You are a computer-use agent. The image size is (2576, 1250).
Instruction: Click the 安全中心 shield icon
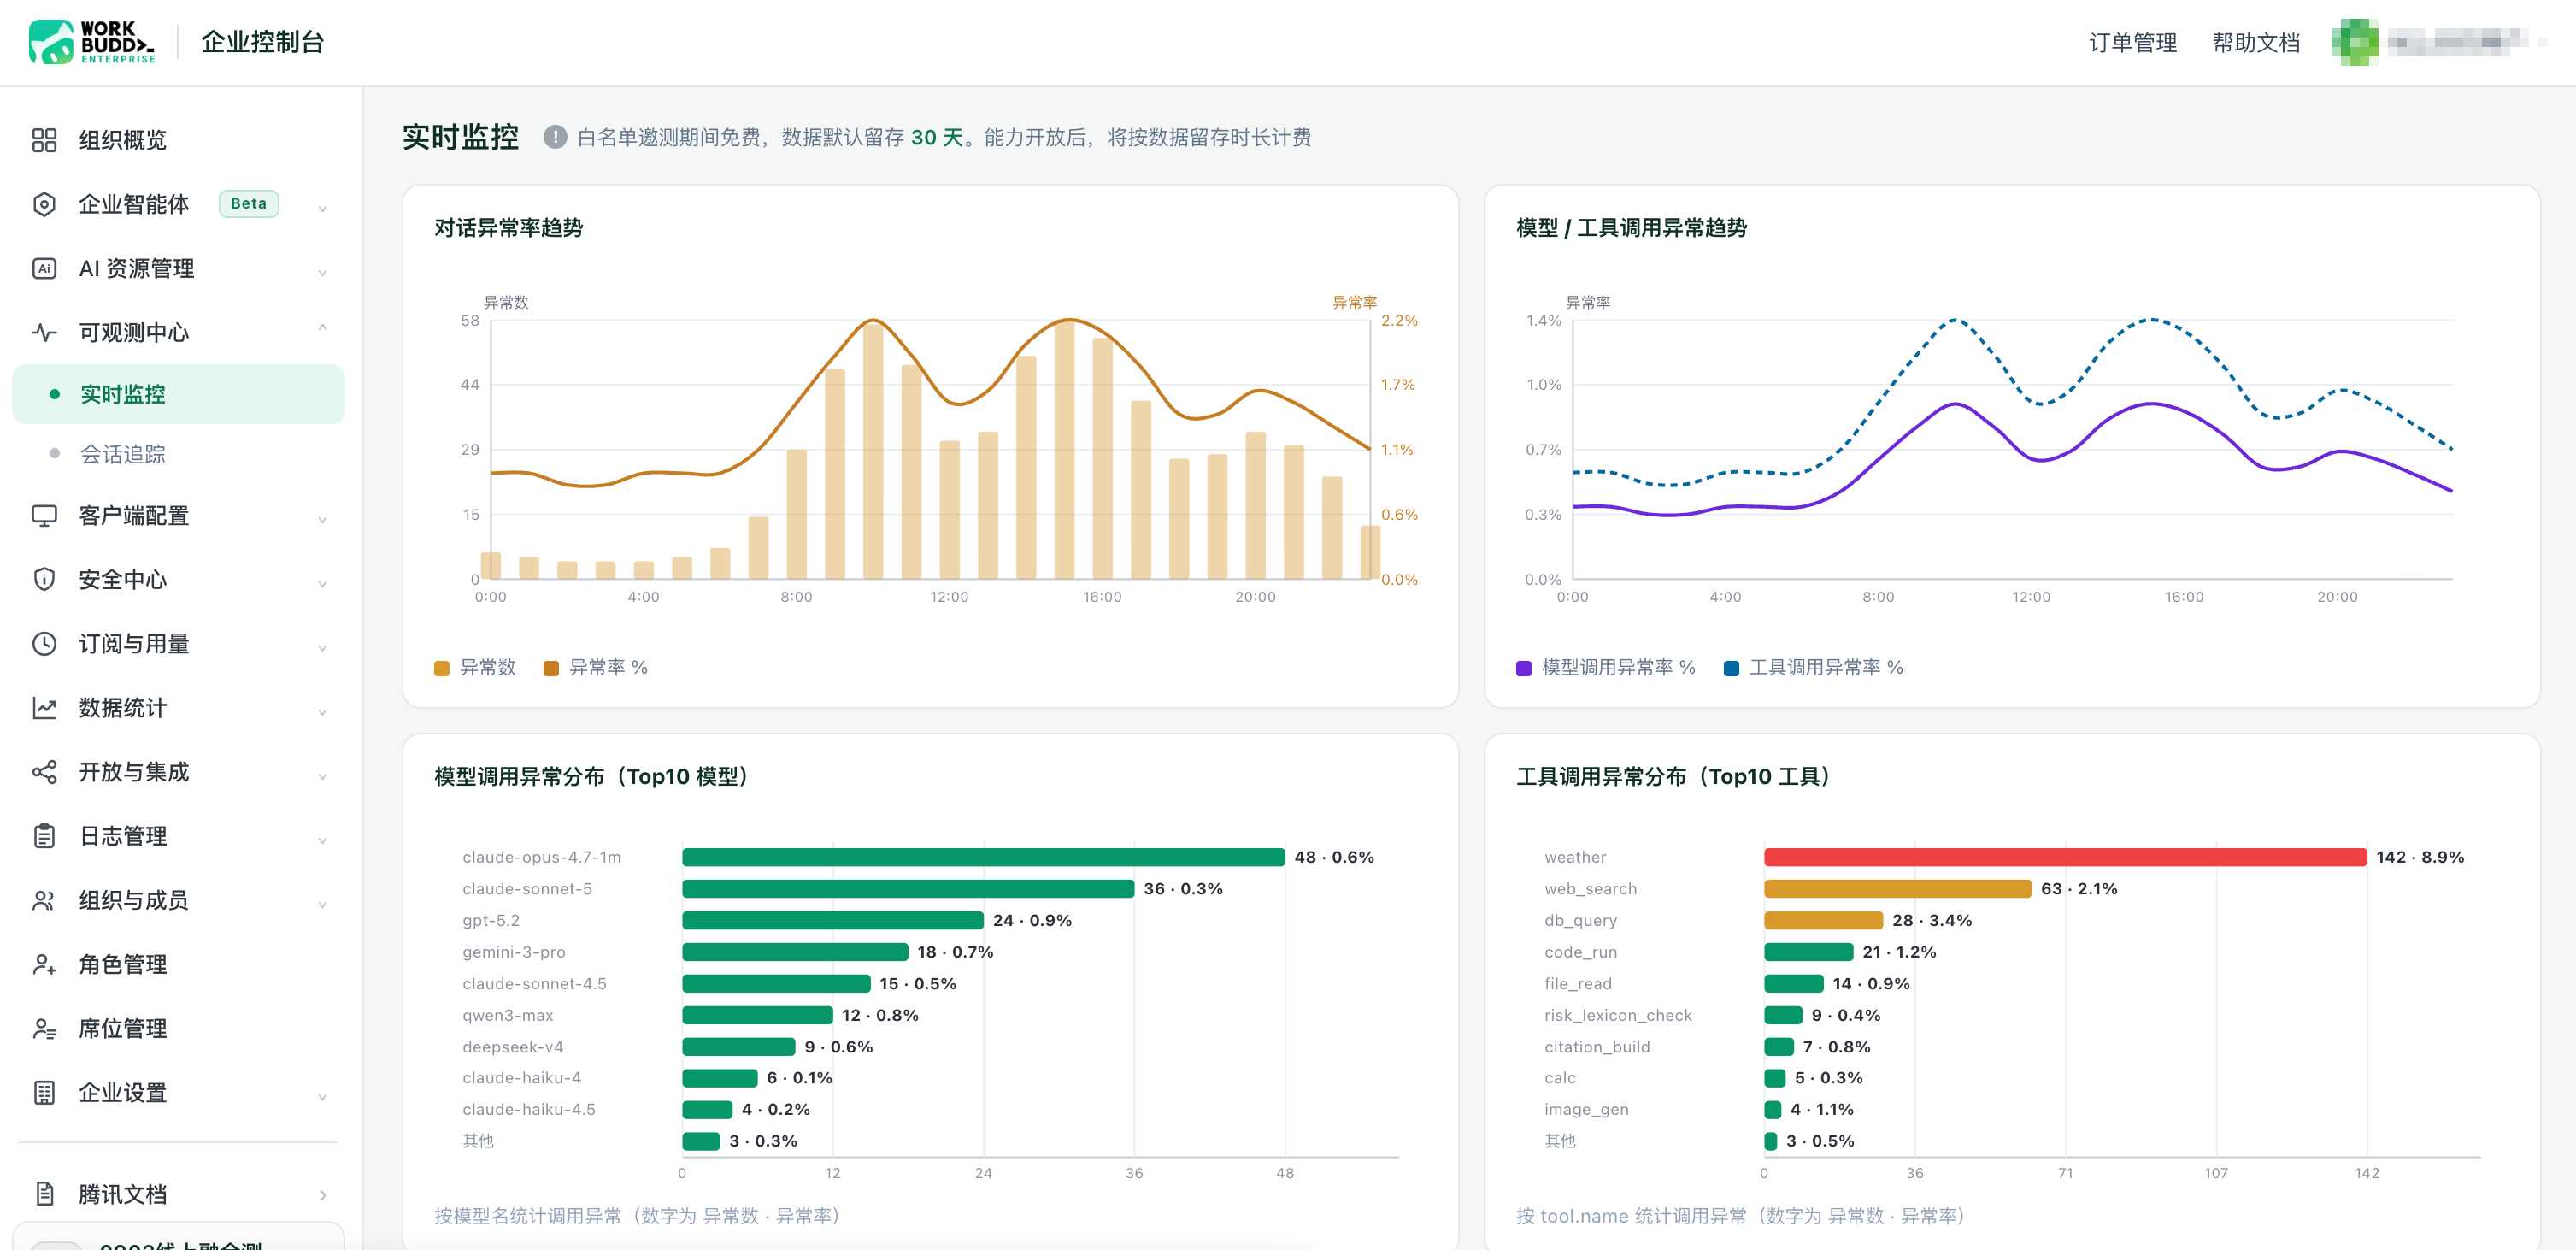[x=44, y=579]
